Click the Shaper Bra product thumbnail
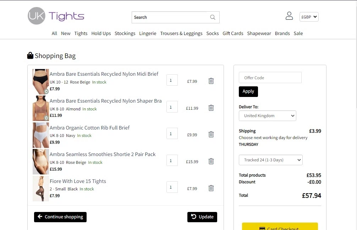 pos(41,108)
